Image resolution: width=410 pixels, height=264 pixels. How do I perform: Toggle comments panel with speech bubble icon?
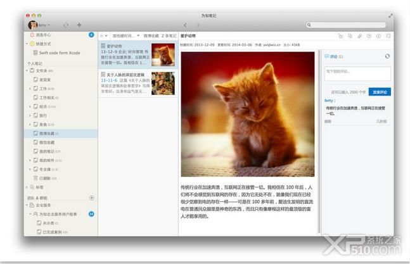point(388,36)
